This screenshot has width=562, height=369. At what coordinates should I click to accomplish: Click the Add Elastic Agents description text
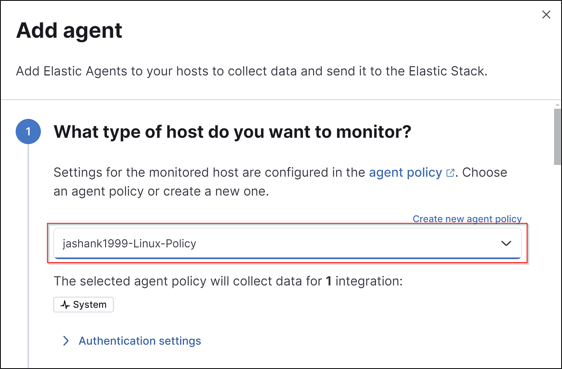click(251, 71)
